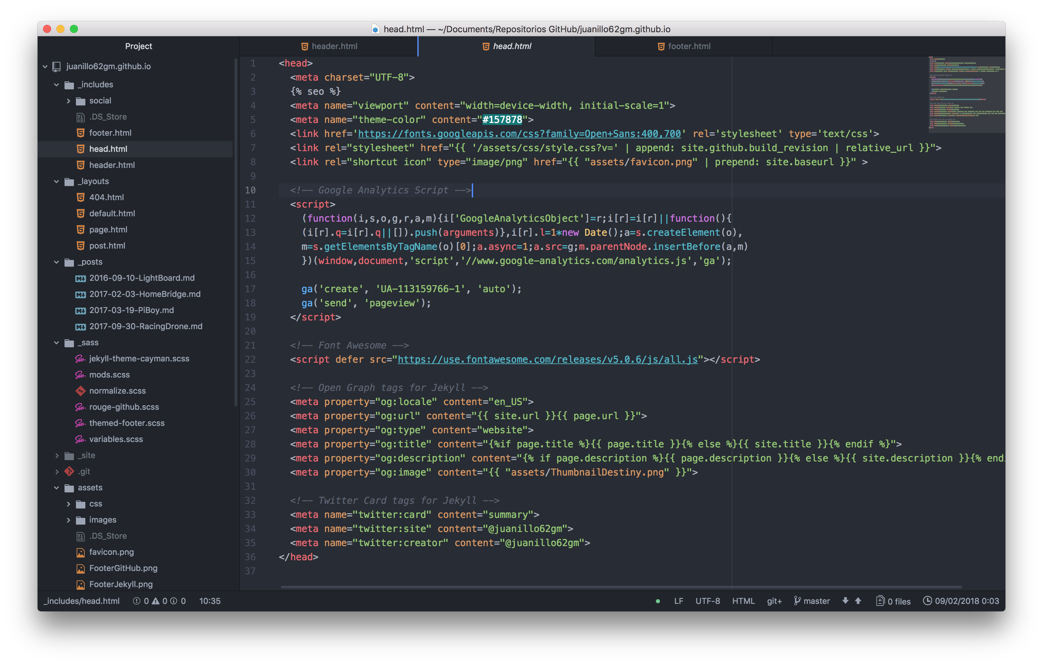This screenshot has width=1043, height=665.
Task: Click the push up-arrow in status bar
Action: 858,601
